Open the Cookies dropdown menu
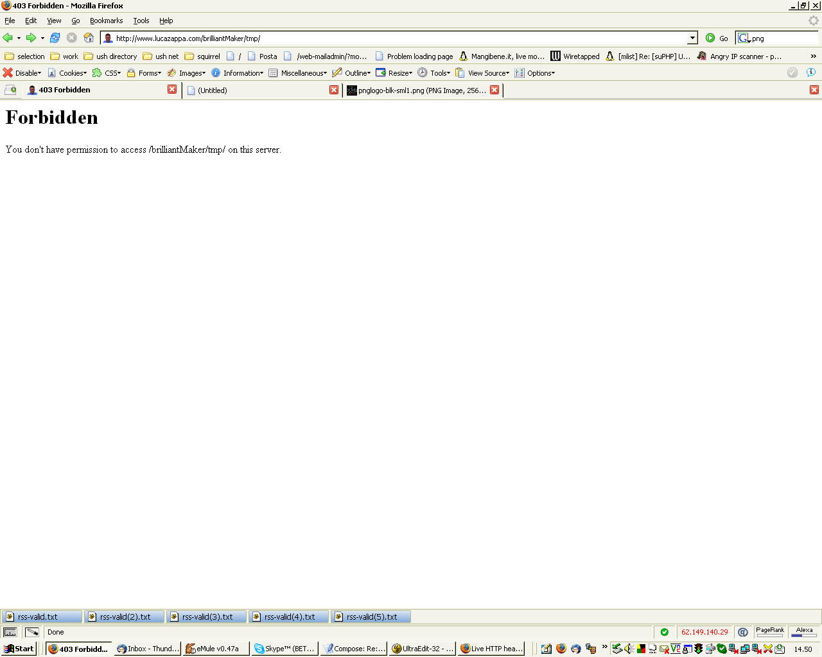 pos(67,73)
